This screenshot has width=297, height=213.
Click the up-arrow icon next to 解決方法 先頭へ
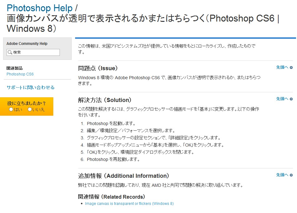[x=291, y=99]
